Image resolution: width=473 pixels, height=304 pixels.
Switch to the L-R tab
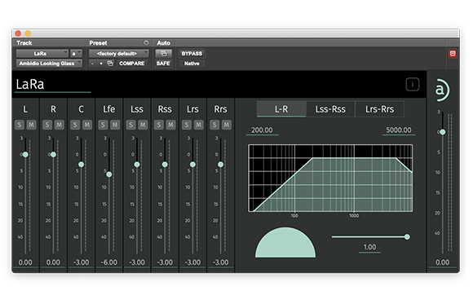pyautogui.click(x=281, y=109)
